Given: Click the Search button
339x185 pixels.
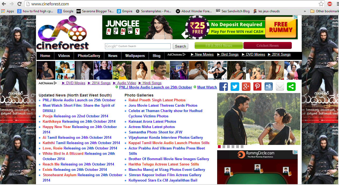Looking at the screenshot, I should coord(180,46).
